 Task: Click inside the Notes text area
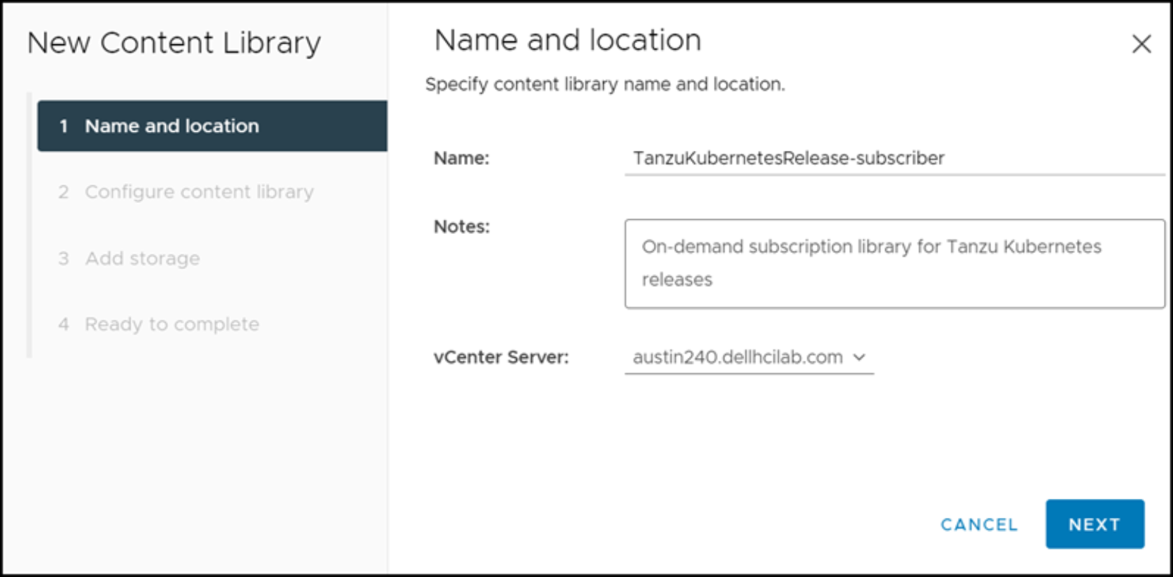894,263
